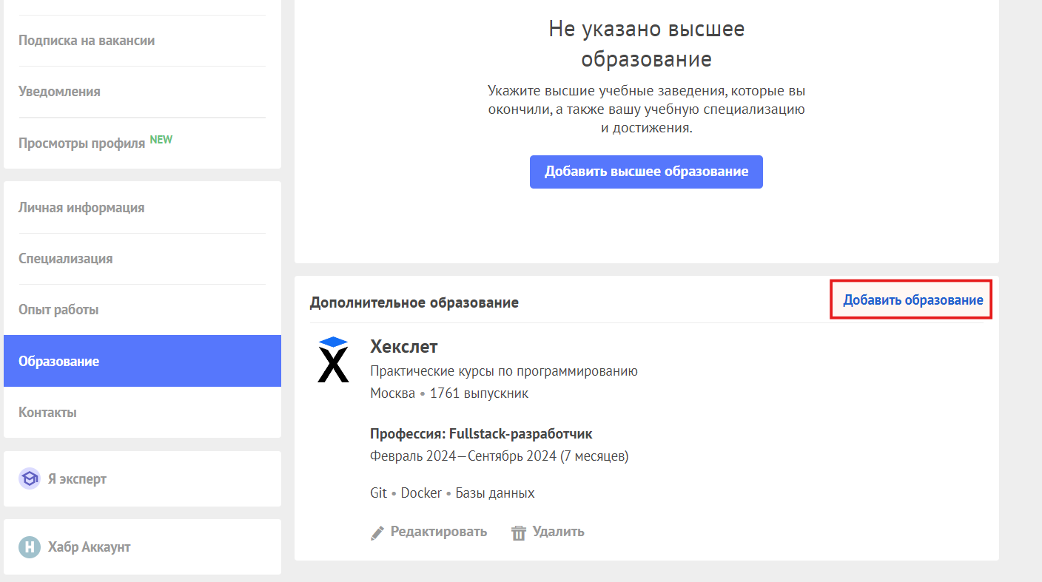The height and width of the screenshot is (582, 1042).
Task: Open the Хекслет course title link
Action: click(x=404, y=346)
